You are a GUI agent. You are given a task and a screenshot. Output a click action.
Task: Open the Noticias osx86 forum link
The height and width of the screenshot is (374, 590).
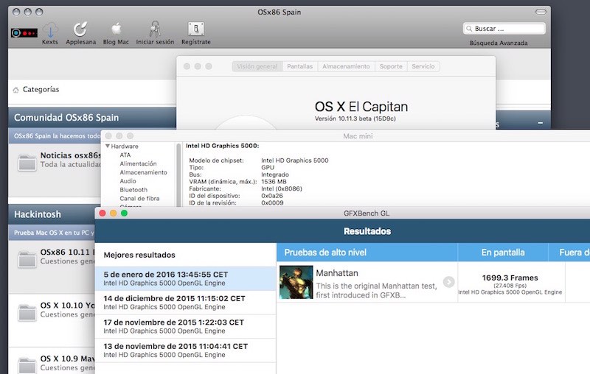click(70, 155)
